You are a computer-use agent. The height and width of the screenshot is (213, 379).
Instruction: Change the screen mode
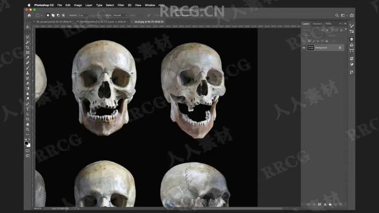[x=28, y=156]
